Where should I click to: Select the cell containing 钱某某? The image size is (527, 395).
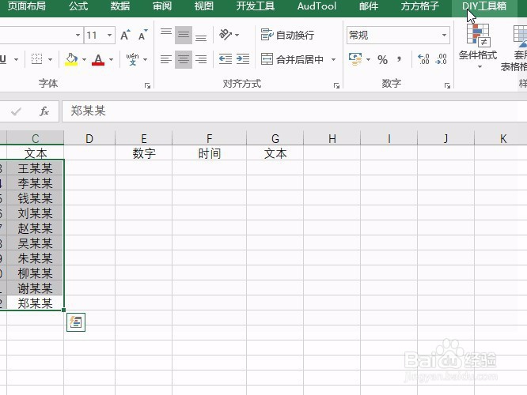click(35, 198)
